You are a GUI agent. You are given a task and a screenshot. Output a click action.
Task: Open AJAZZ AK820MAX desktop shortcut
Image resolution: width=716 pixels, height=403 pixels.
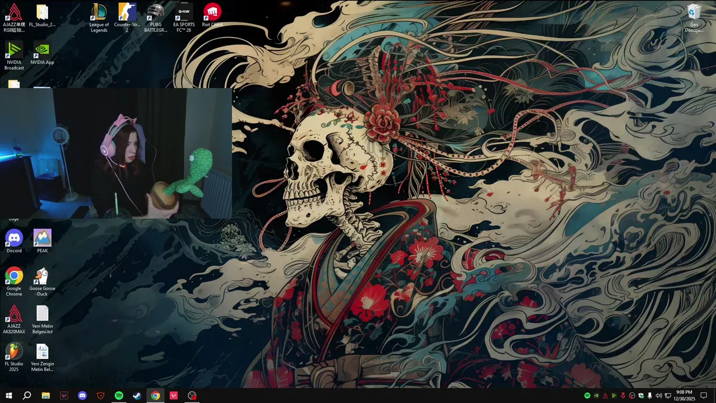14,320
